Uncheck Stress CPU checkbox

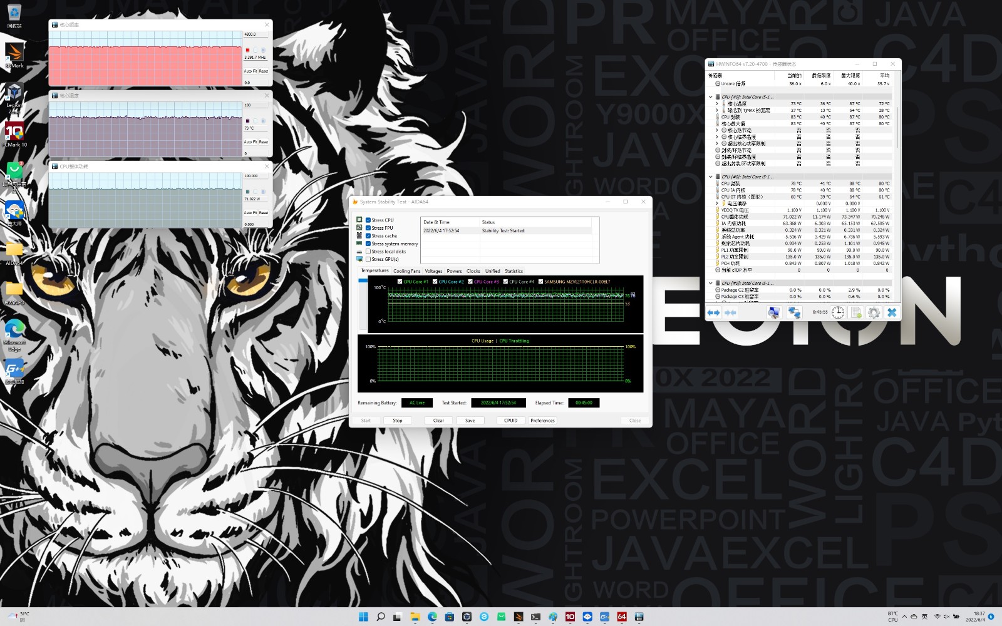(x=368, y=220)
